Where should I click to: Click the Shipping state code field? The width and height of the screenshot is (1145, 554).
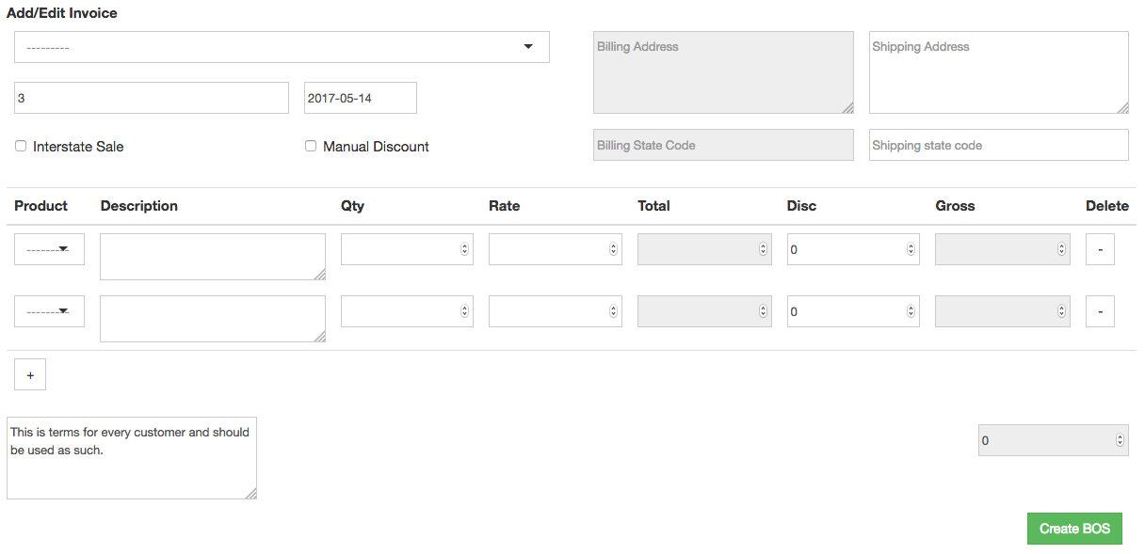point(999,145)
